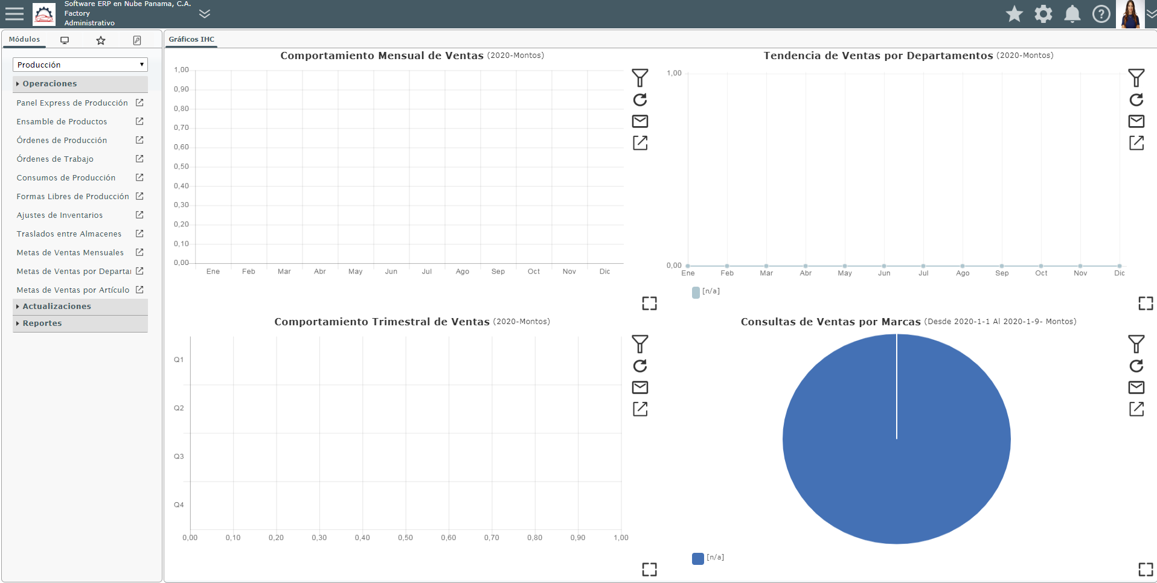Expand Comportamiento Mensual chart to fullscreen
This screenshot has width=1157, height=583.
(649, 304)
